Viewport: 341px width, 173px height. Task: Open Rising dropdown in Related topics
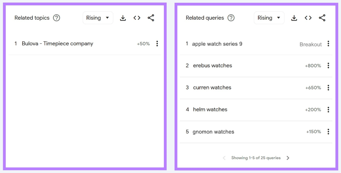tap(98, 18)
